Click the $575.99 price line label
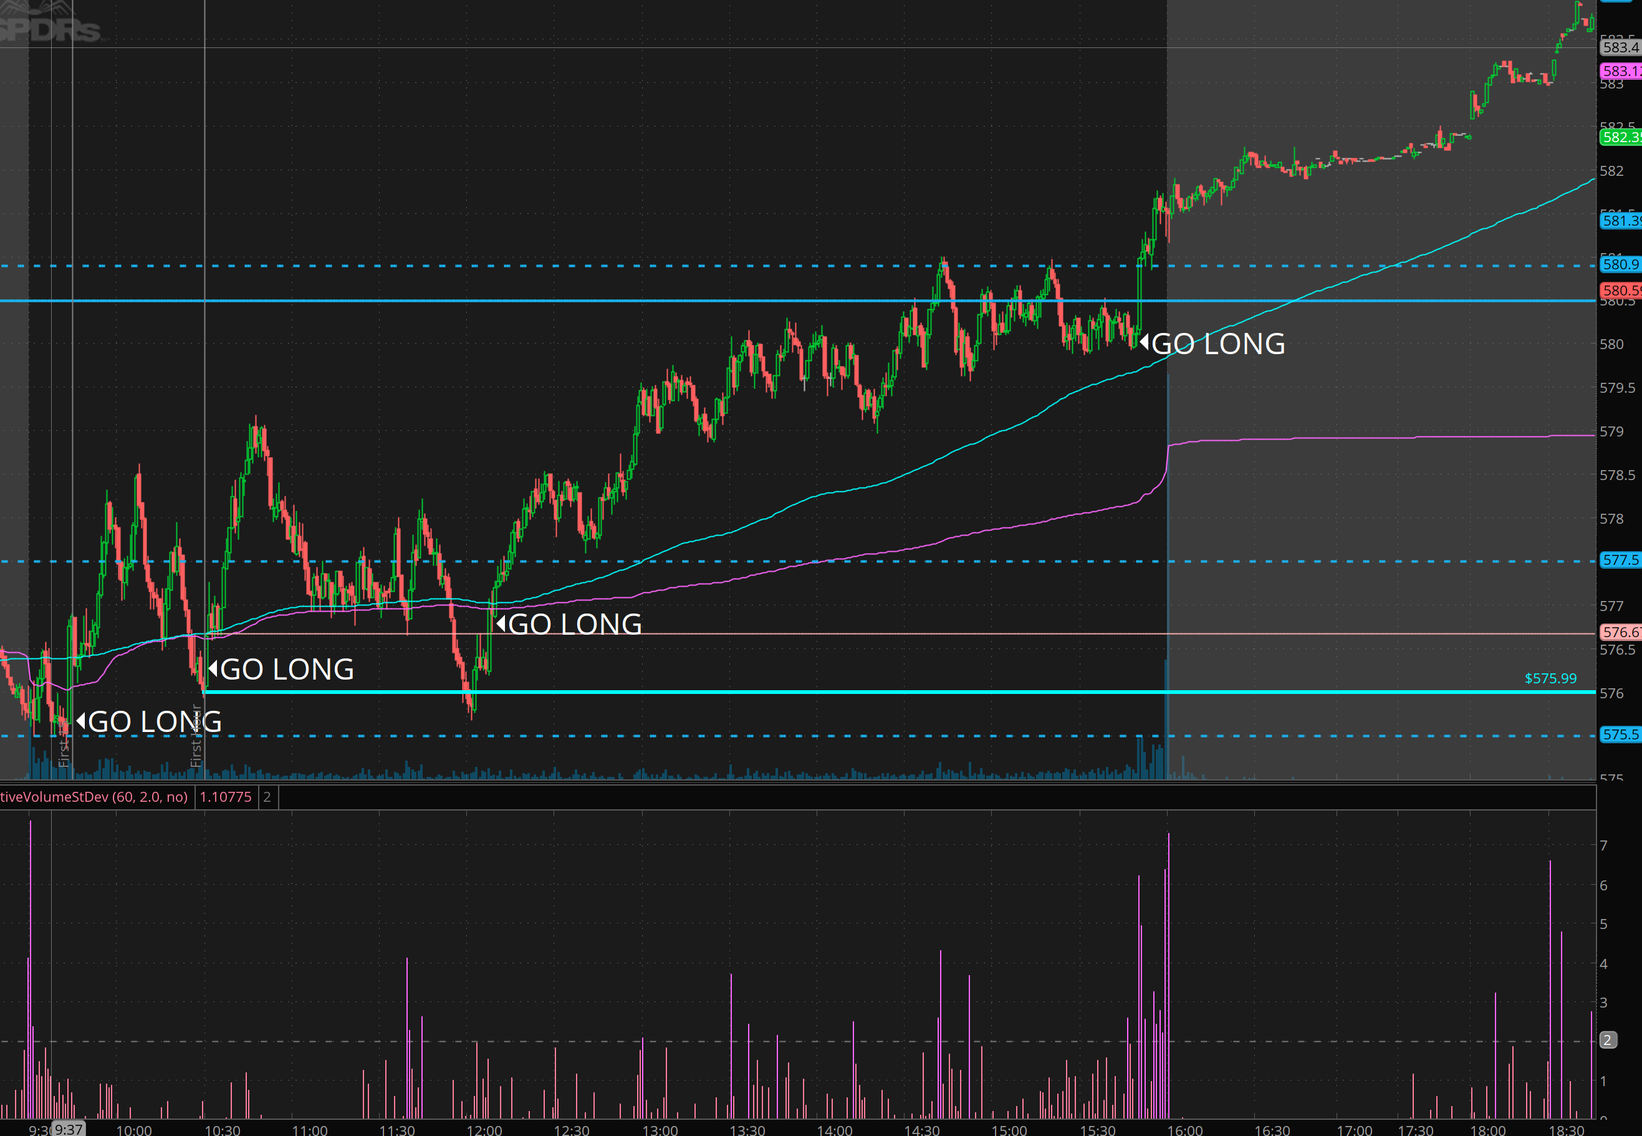This screenshot has height=1136, width=1642. coord(1550,678)
